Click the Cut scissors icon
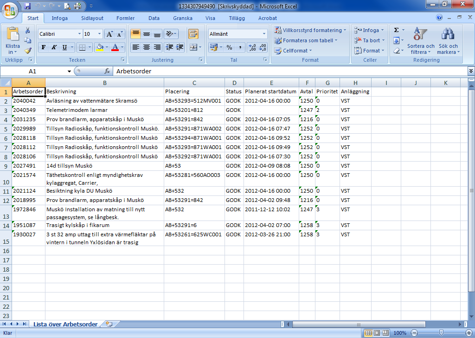 point(27,30)
